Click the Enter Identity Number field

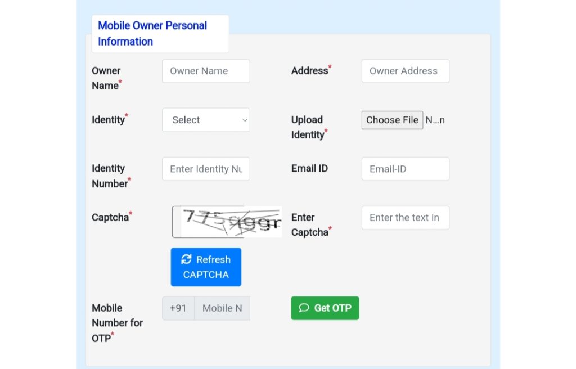(x=206, y=169)
